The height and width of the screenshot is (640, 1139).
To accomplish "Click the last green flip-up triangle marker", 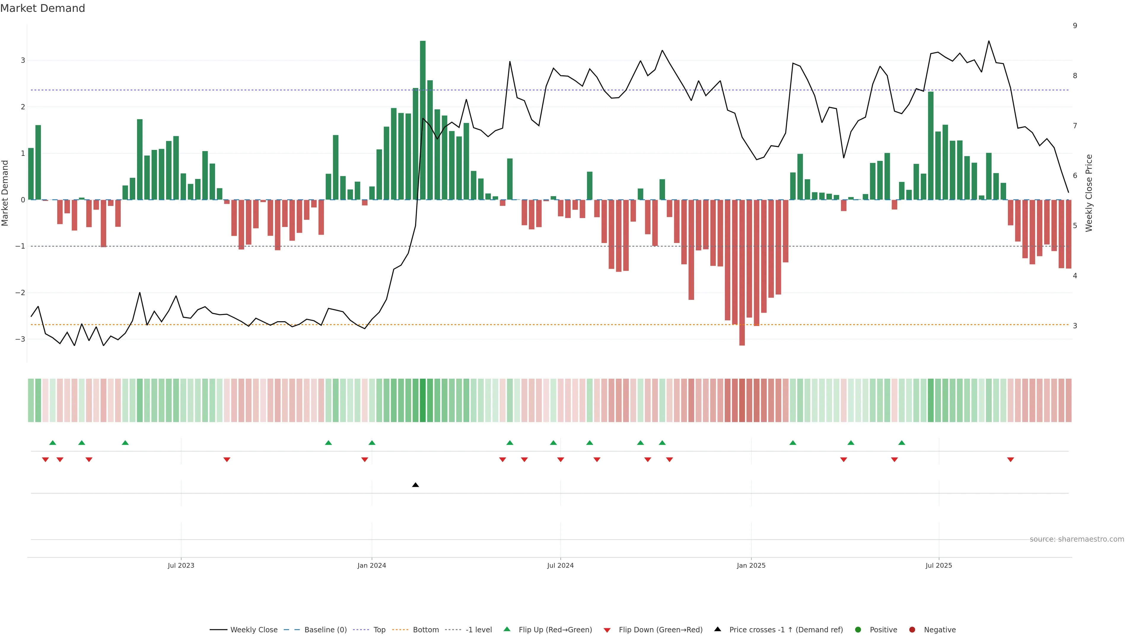I will [x=902, y=443].
